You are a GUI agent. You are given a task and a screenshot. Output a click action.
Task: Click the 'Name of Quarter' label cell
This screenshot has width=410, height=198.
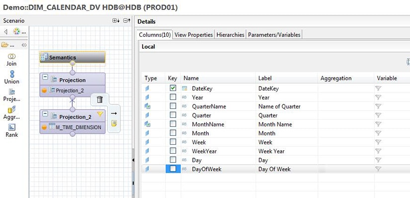pos(279,106)
